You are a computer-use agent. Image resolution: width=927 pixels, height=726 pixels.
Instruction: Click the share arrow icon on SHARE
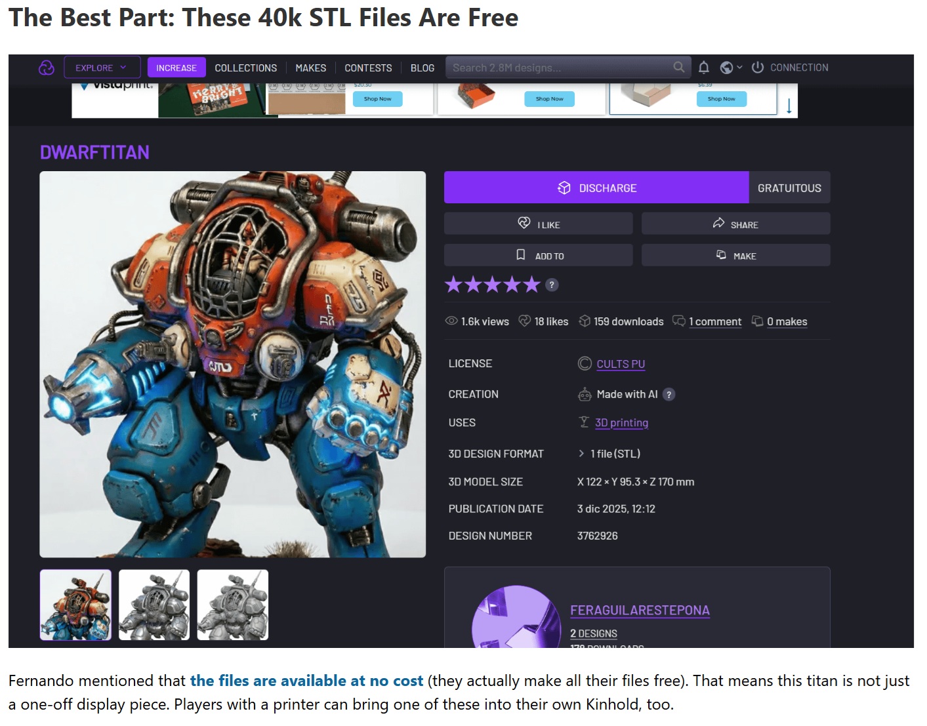(718, 223)
